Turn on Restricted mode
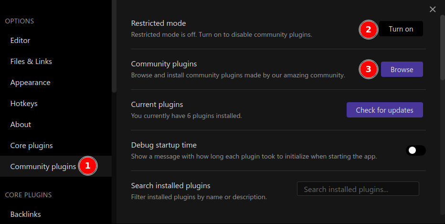This screenshot has height=224, width=445. pos(401,29)
